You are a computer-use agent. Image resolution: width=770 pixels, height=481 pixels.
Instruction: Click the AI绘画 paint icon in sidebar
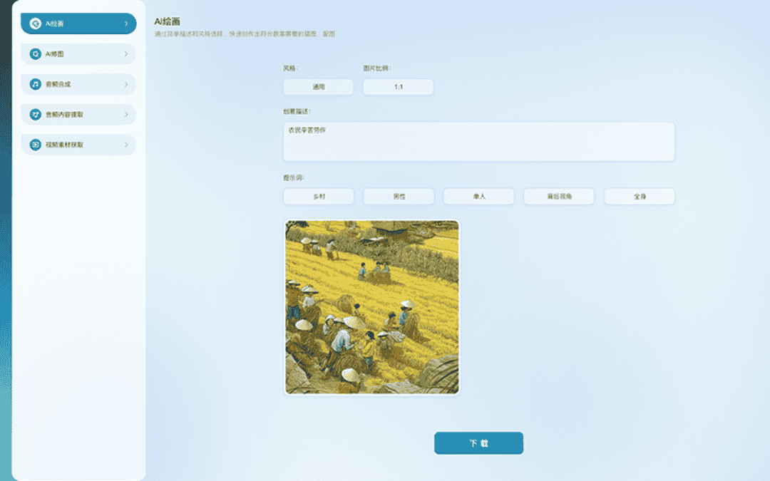(36, 24)
